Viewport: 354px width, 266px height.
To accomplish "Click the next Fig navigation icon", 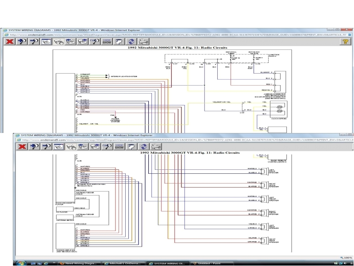I will 81,41.
